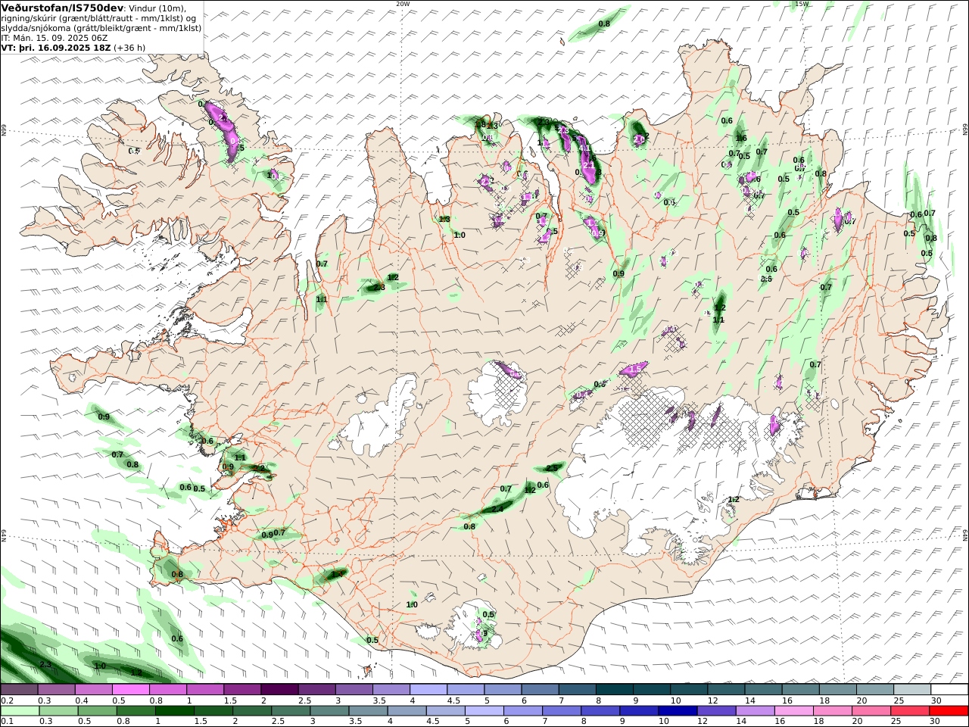Click the valid time 'VT: þri. 16.09.2025 18Z'

click(56, 47)
